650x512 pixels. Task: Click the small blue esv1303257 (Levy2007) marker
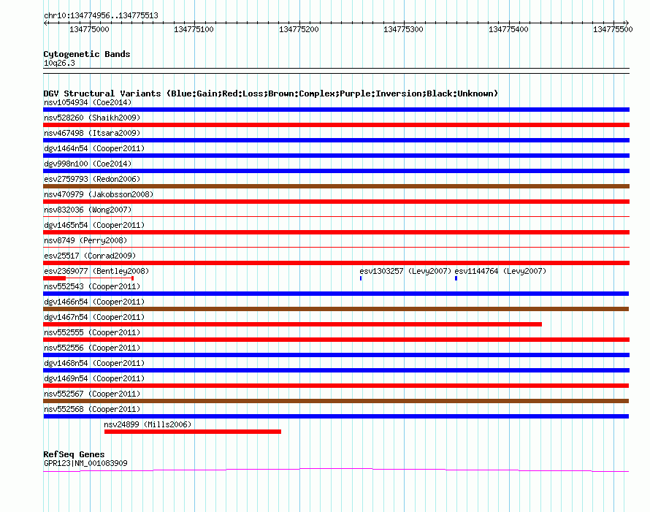pyautogui.click(x=361, y=278)
